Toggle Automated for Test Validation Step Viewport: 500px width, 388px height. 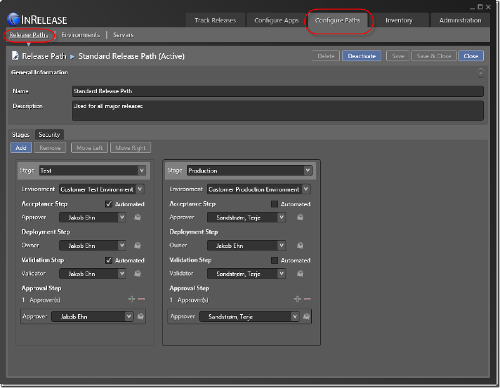(109, 260)
